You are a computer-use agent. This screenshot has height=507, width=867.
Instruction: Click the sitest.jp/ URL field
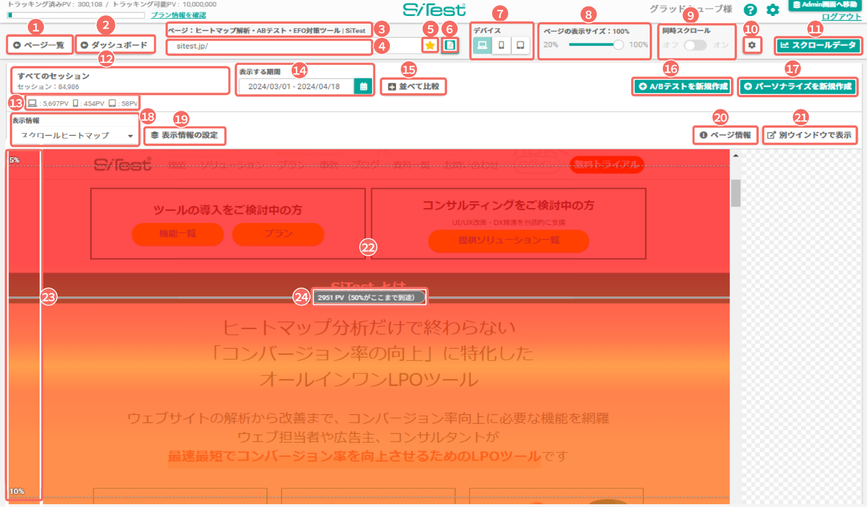pyautogui.click(x=269, y=46)
